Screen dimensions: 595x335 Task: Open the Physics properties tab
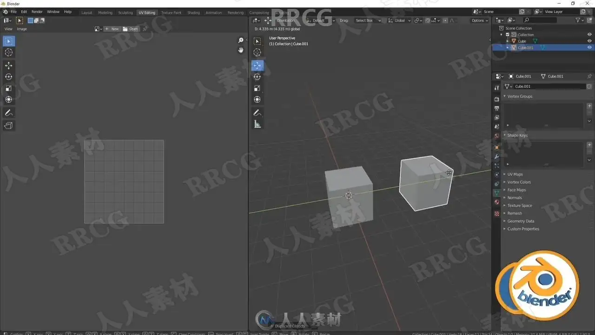[x=496, y=174]
